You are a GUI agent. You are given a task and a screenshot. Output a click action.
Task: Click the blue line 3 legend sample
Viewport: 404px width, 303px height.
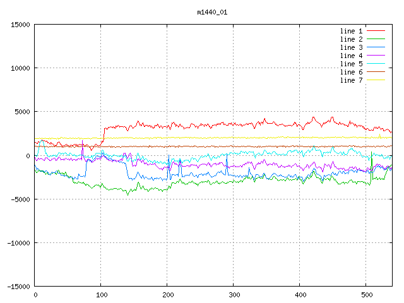pos(376,47)
